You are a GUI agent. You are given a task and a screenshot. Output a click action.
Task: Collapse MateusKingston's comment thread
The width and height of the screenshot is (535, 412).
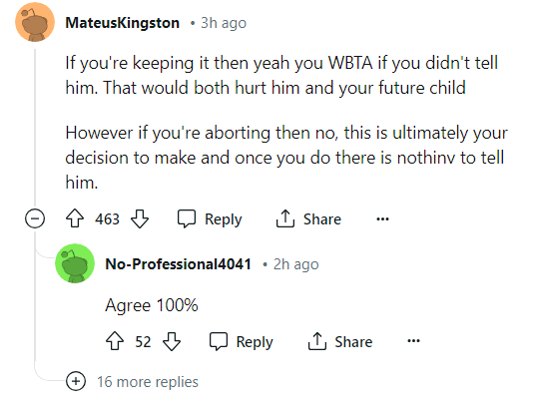35,218
